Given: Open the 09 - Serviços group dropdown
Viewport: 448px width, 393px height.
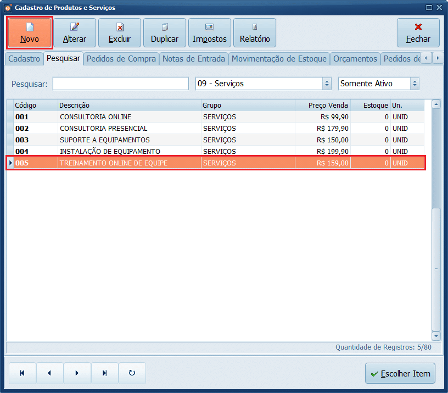Looking at the screenshot, I should point(327,84).
